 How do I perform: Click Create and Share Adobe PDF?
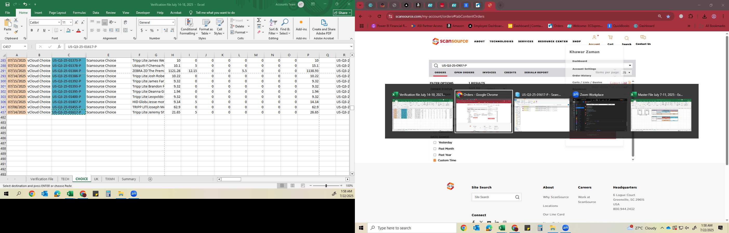[324, 27]
